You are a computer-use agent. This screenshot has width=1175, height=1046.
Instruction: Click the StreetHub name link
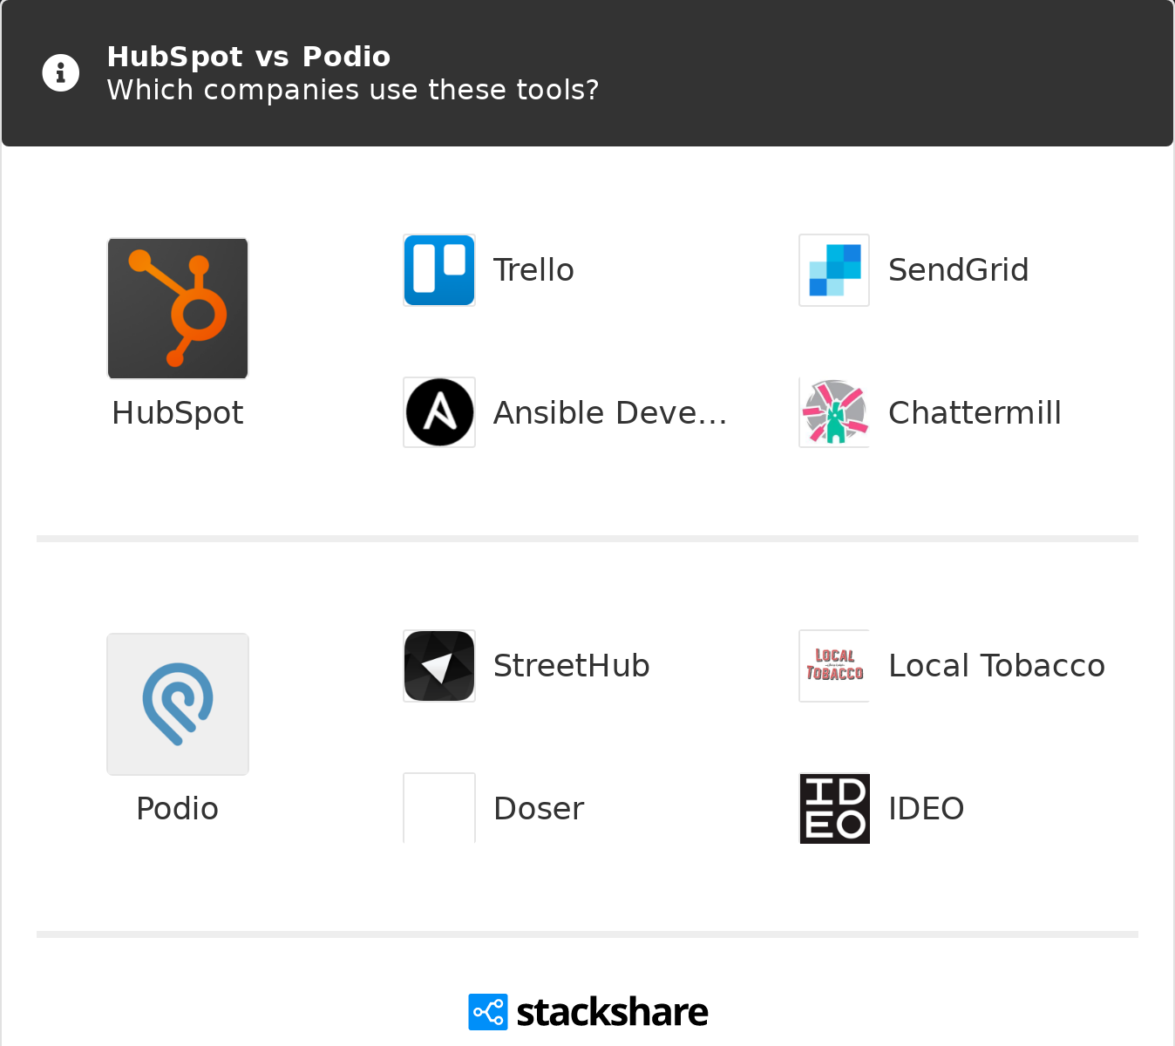(571, 666)
